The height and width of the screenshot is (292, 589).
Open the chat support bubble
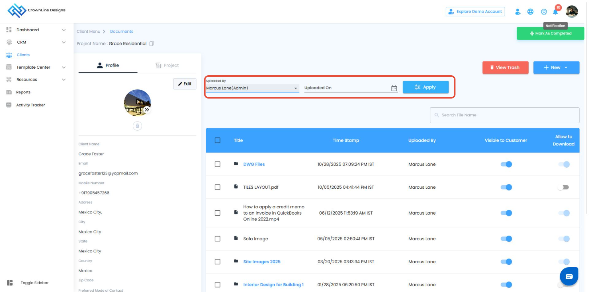click(x=569, y=276)
